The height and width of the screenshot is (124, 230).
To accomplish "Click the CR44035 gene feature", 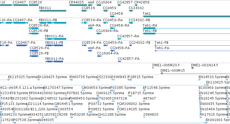I will [78, 5].
